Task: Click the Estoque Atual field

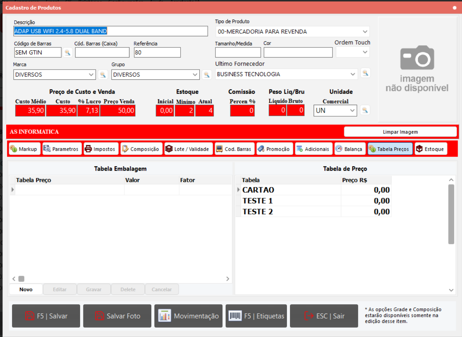Action: click(205, 111)
